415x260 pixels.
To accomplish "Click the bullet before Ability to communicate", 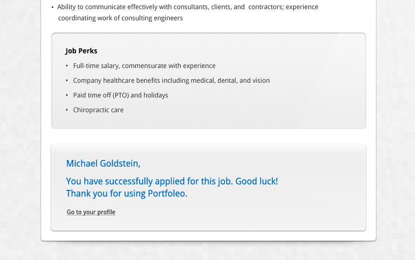I will (52, 7).
